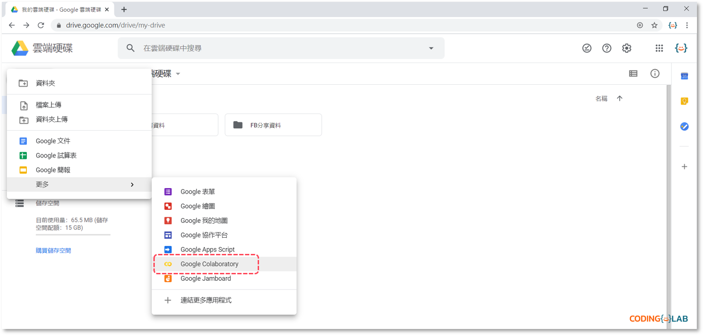Click the storage usage progress bar
Viewport: 703px width, 335px height.
pos(73,235)
